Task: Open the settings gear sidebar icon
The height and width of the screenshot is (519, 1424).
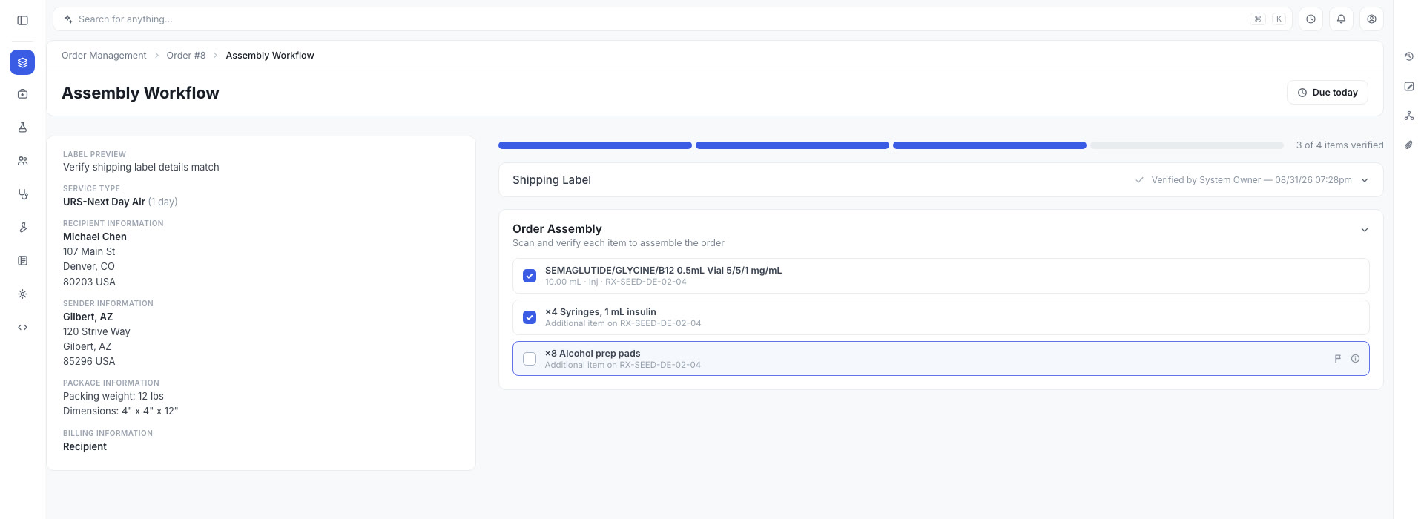Action: (22, 294)
